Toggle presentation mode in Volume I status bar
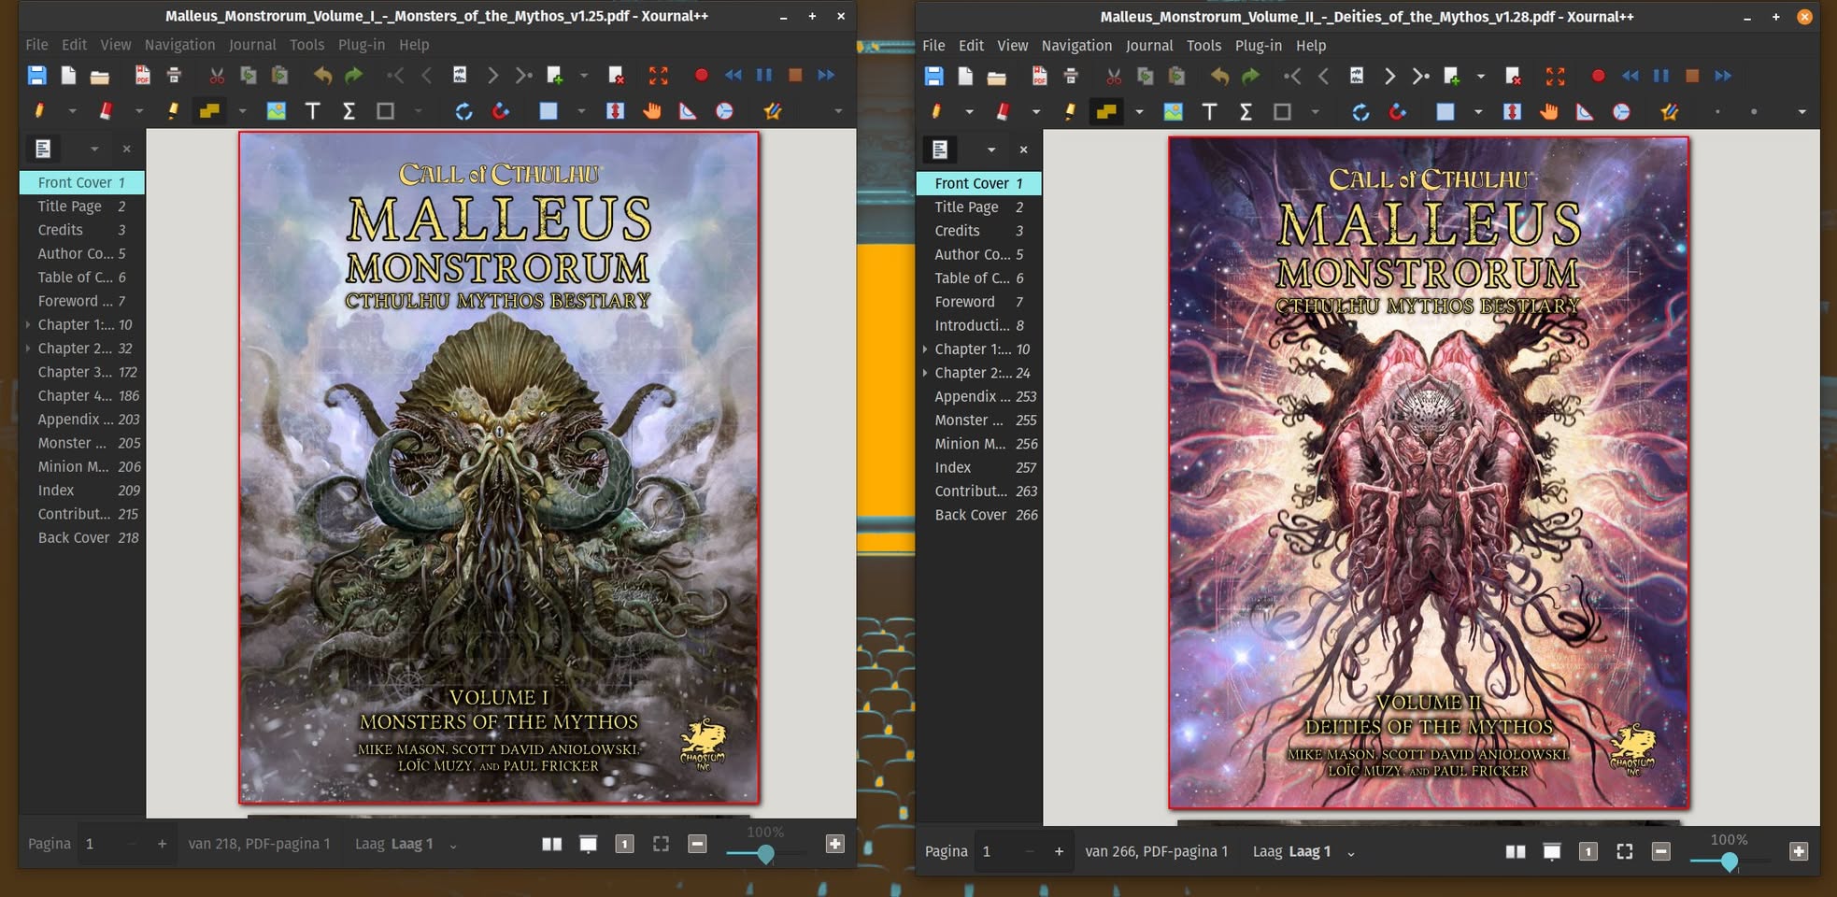This screenshot has width=1837, height=897. [x=588, y=844]
